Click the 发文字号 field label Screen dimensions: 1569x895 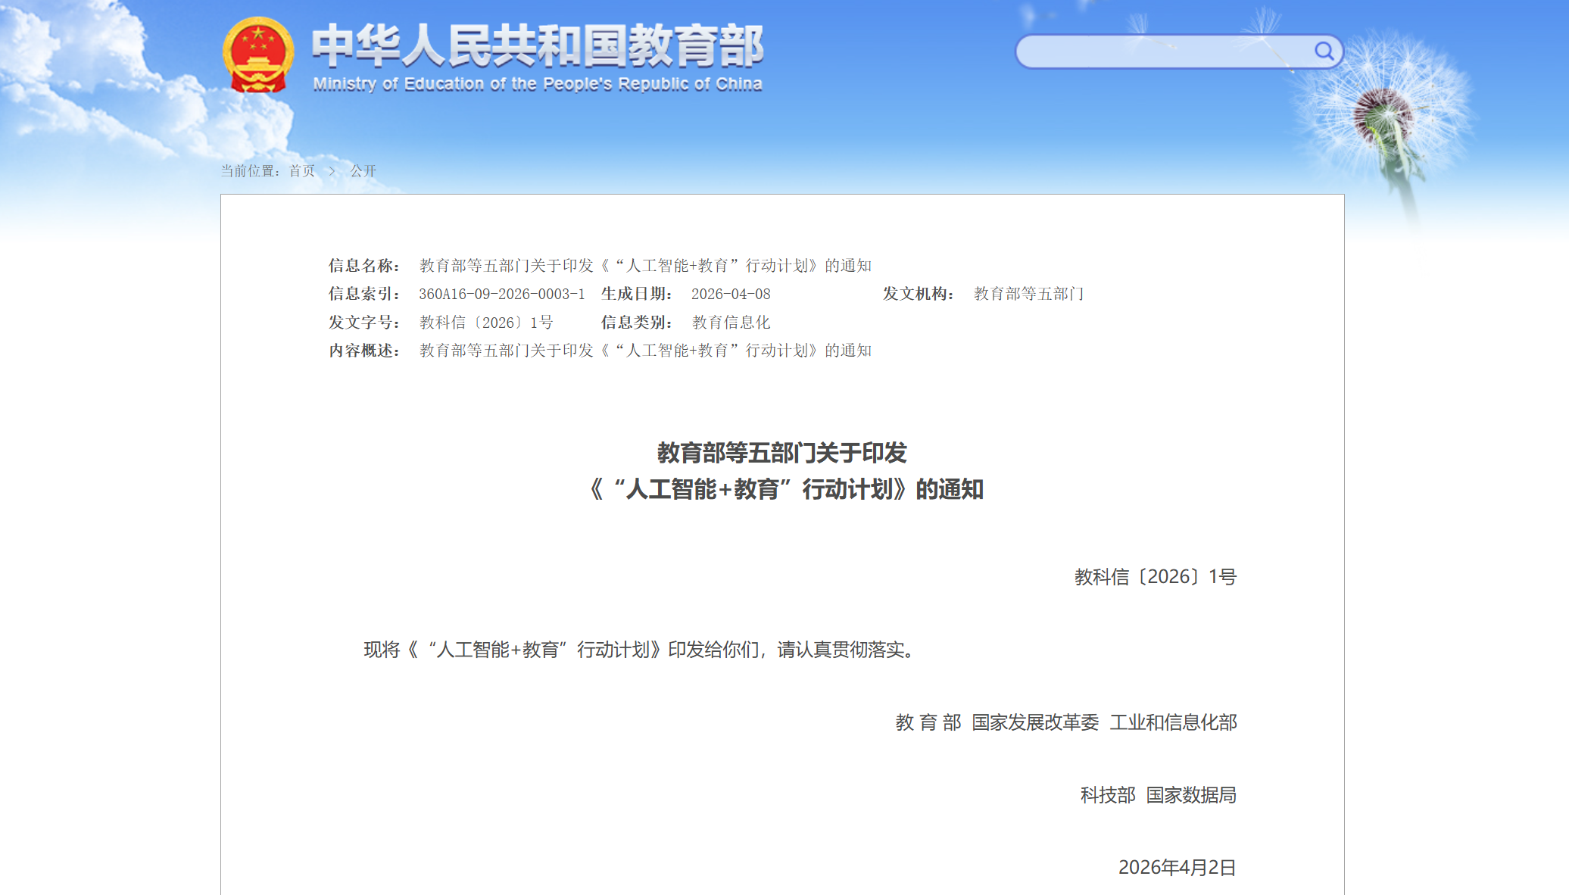click(x=365, y=323)
